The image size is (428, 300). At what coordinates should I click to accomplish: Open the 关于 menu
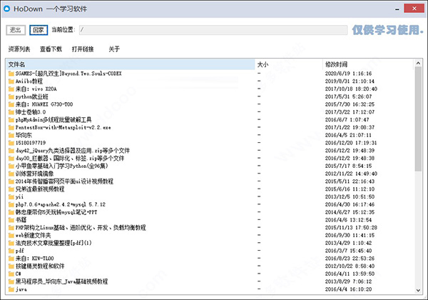pos(114,49)
